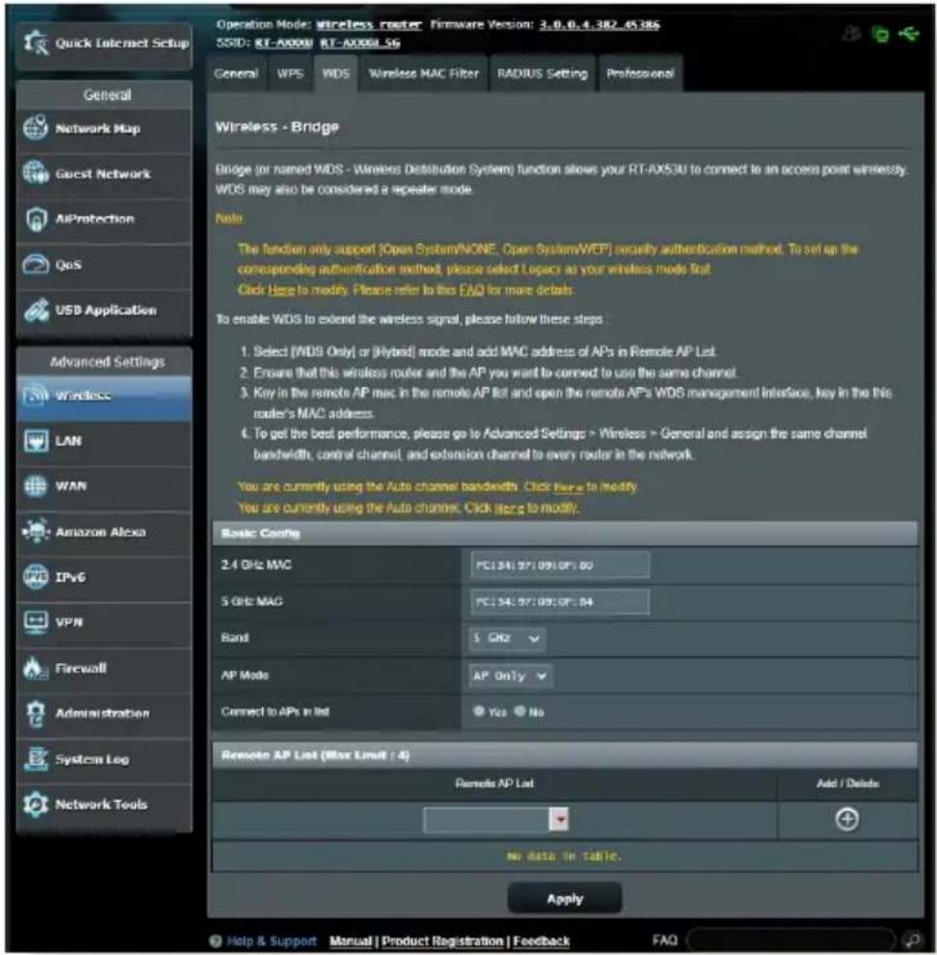Click the Feedback link
This screenshot has height=955, width=937.
point(541,941)
